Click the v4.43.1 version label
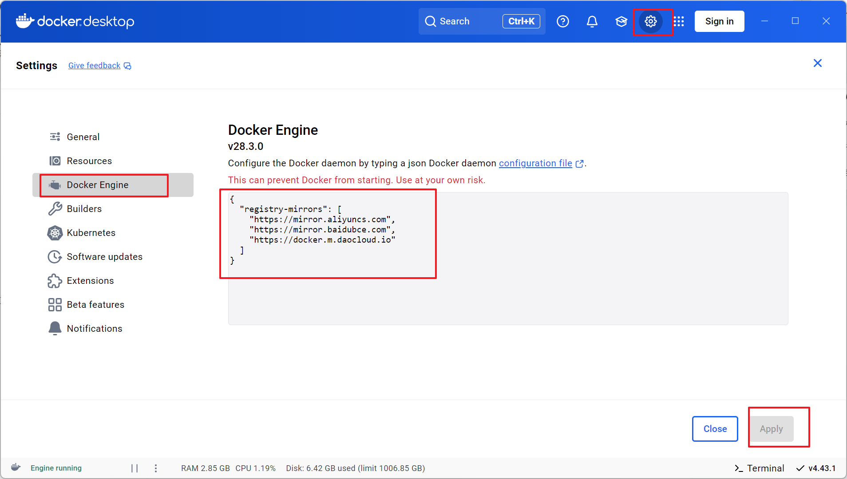847x479 pixels. (822, 468)
